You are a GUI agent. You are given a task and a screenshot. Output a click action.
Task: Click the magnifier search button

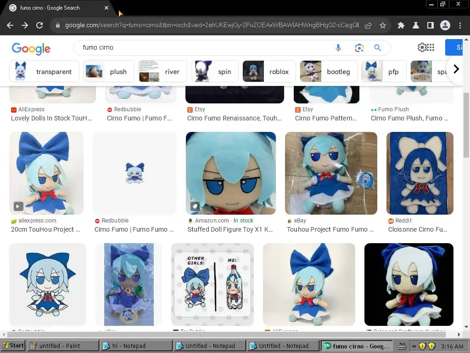[x=378, y=48]
